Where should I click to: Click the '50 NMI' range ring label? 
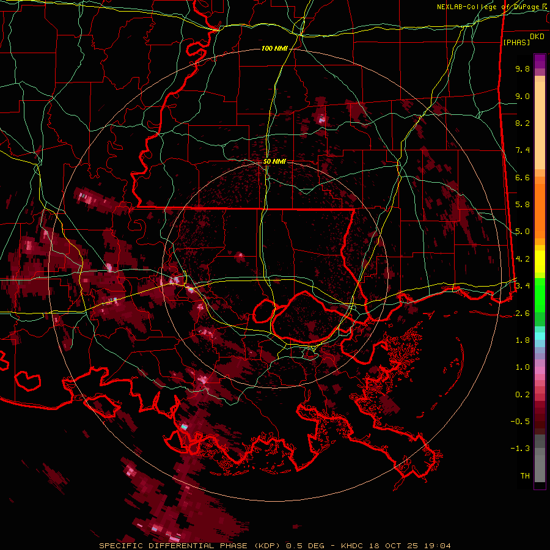click(x=274, y=162)
